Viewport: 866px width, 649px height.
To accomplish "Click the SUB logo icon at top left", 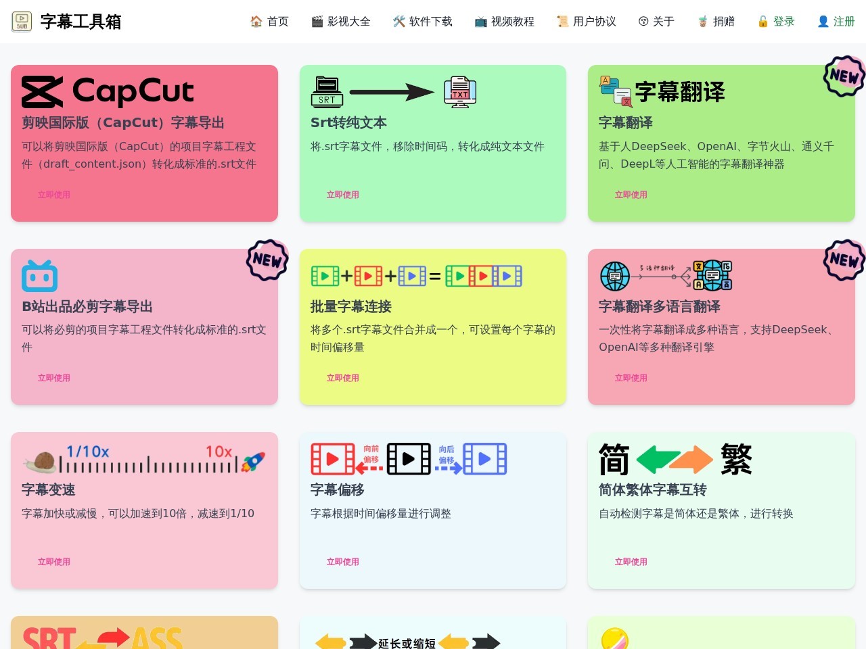I will (x=21, y=21).
